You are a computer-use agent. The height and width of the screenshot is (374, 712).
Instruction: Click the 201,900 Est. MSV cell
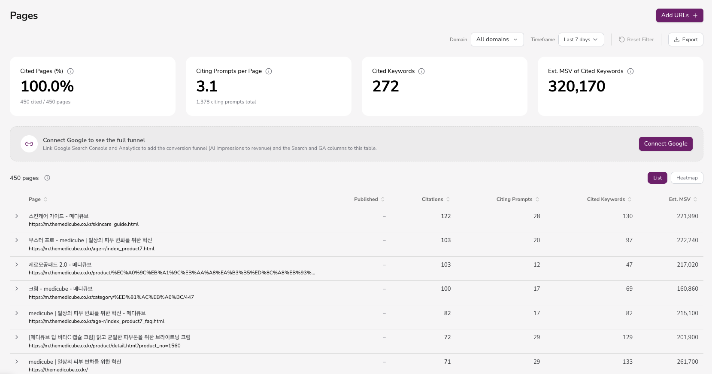[688, 337]
